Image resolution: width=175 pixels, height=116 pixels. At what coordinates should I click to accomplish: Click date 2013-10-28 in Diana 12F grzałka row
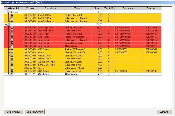tap(151, 28)
